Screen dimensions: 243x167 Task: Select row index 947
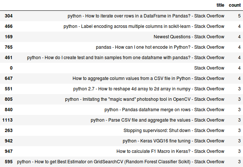9,151
